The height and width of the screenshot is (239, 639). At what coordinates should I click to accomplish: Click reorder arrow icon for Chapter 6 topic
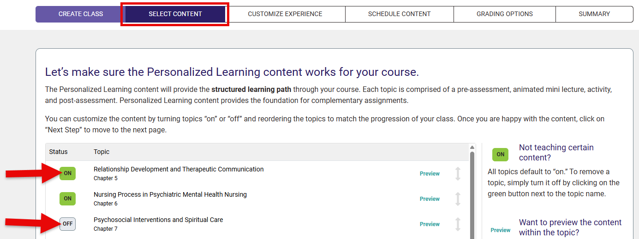pyautogui.click(x=458, y=199)
